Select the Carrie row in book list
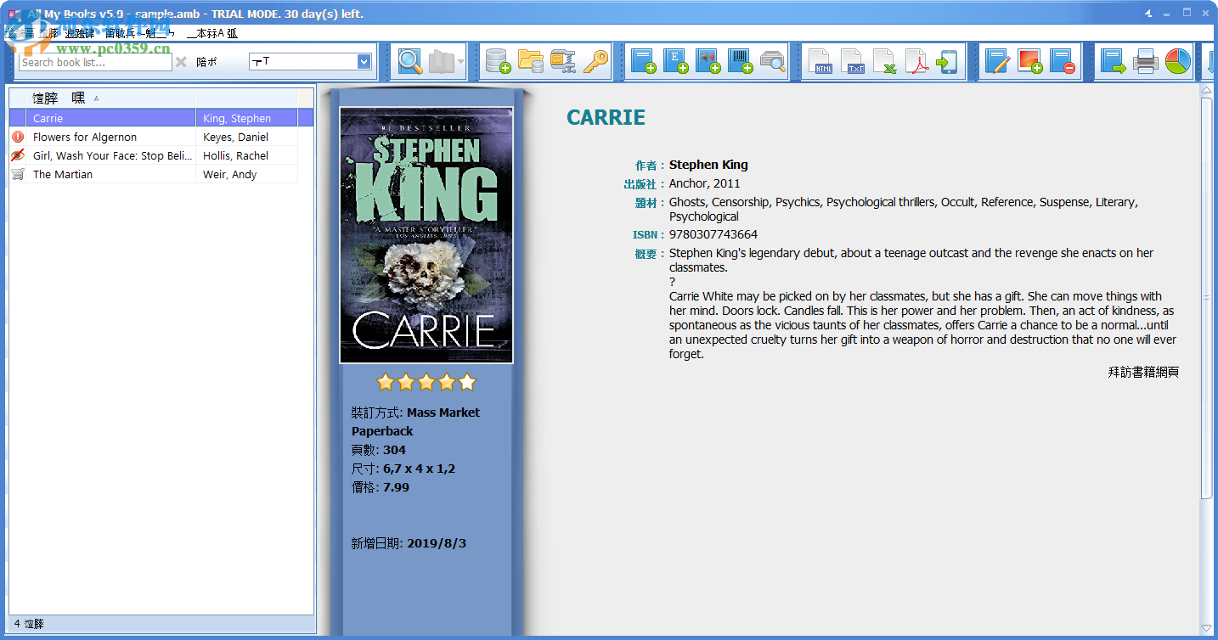Image resolution: width=1218 pixels, height=640 pixels. point(161,118)
